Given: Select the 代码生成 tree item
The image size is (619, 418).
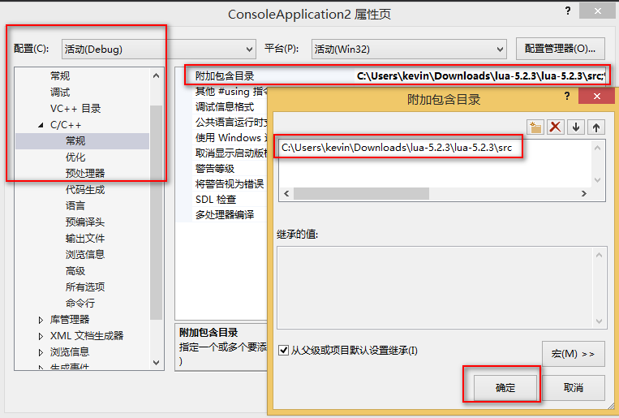Looking at the screenshot, I should pos(85,190).
